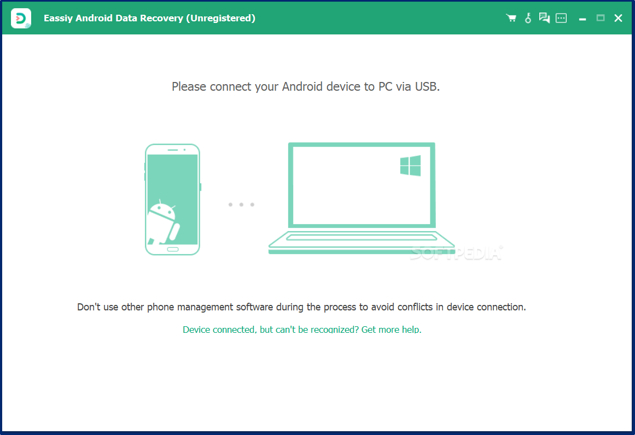Minimize the Eassiy Android Data Recovery window
Viewport: 635px width, 435px height.
(x=582, y=19)
